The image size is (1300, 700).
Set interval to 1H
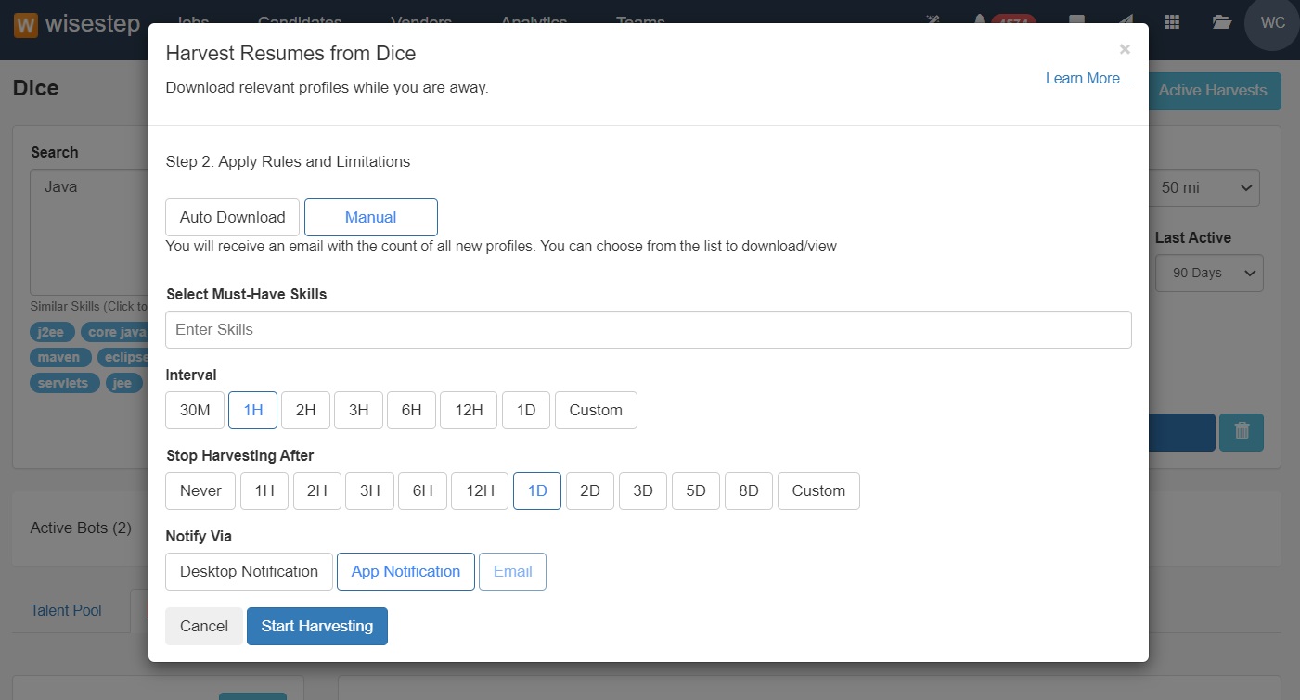click(x=252, y=410)
